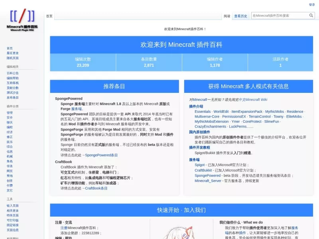
Task: Open the CraftBukkit server link
Action: [203, 170]
